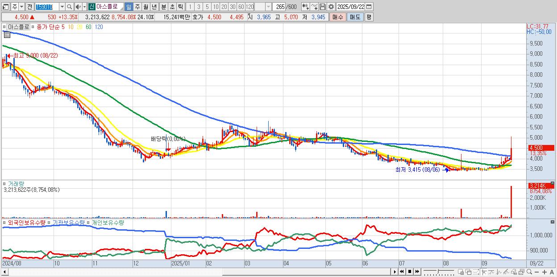Switch to the 틱 tick period tab
Viewport: 557px width, 277px height.
[x=180, y=7]
